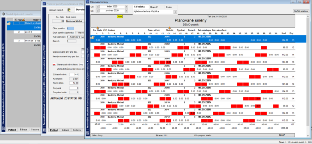
Task: Click the 'SI 057' report code
Action: (x=282, y=135)
